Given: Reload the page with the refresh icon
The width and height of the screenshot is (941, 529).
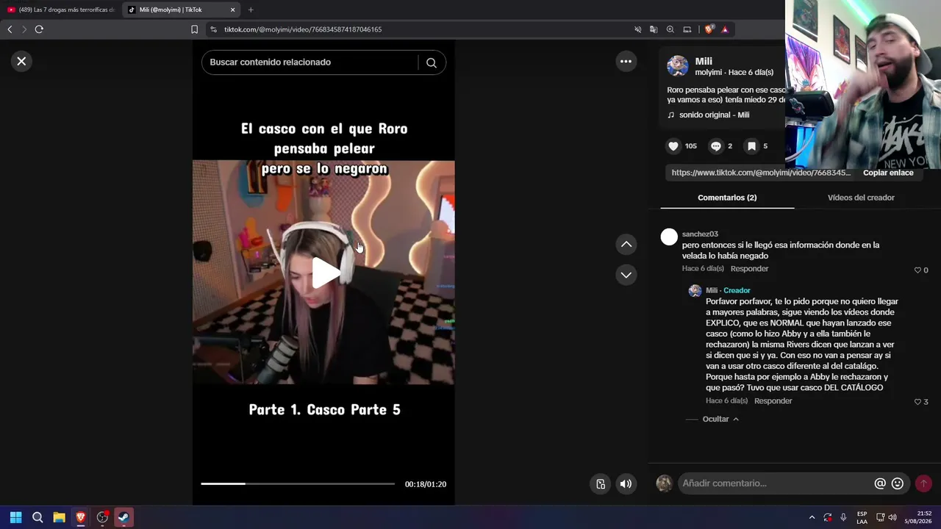Looking at the screenshot, I should 39,29.
